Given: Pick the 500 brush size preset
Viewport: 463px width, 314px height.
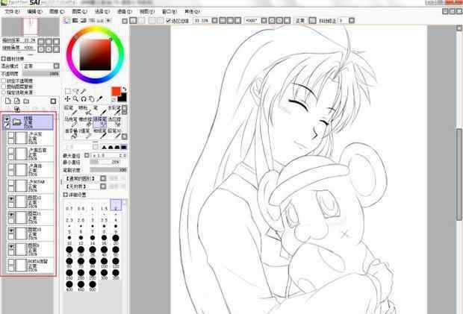Looking at the screenshot, I should [x=93, y=286].
